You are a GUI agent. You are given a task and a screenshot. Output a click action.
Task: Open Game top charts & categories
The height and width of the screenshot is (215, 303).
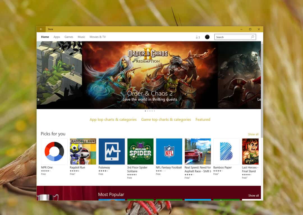(166, 120)
